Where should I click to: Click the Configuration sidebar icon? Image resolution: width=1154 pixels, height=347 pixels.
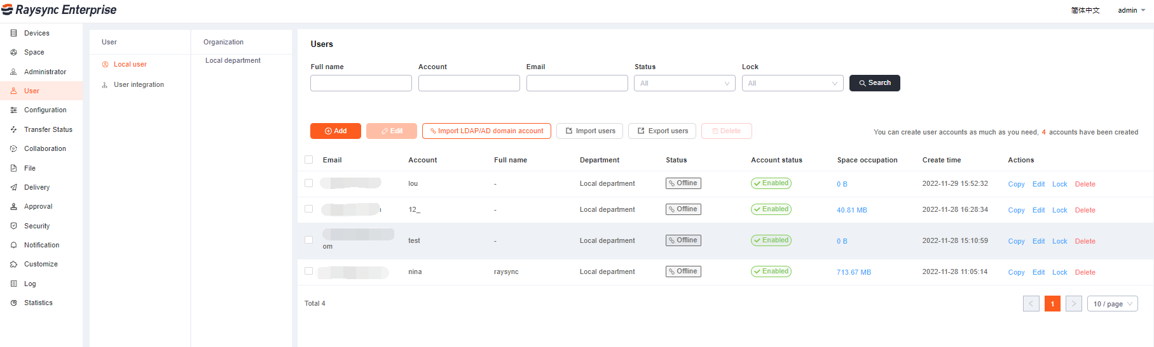pos(13,110)
